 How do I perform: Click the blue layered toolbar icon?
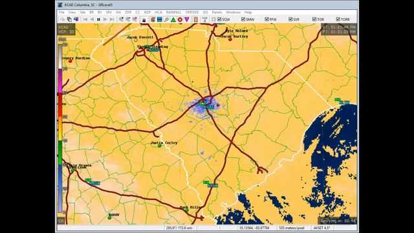(160, 19)
